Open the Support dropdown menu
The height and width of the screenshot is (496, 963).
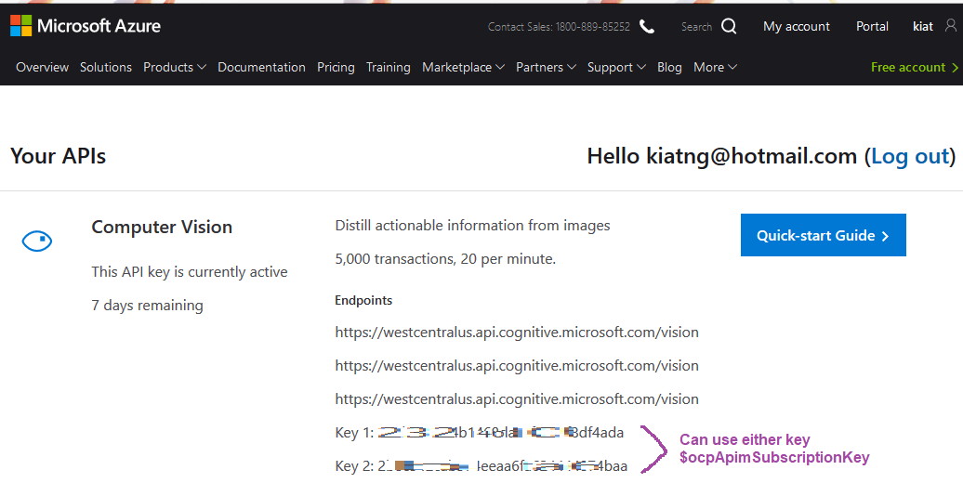pyautogui.click(x=616, y=67)
